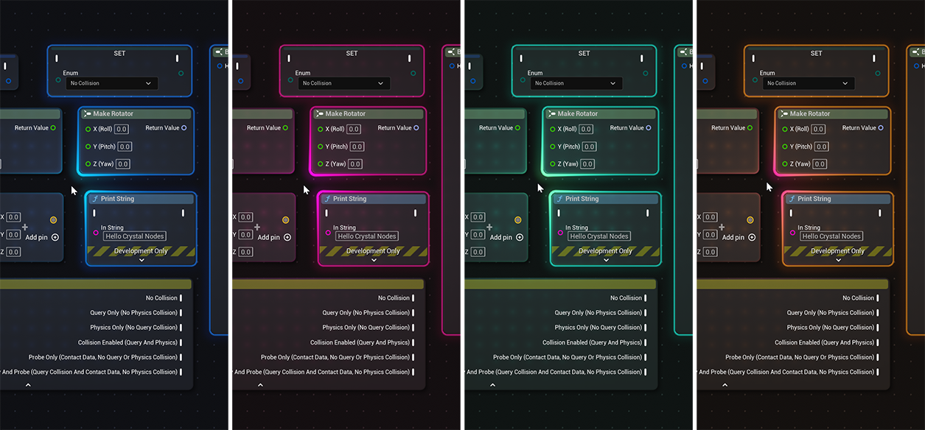Open the Enum dropdown in blue-themed SET node
Viewport: 925px width, 430px height.
pos(110,83)
